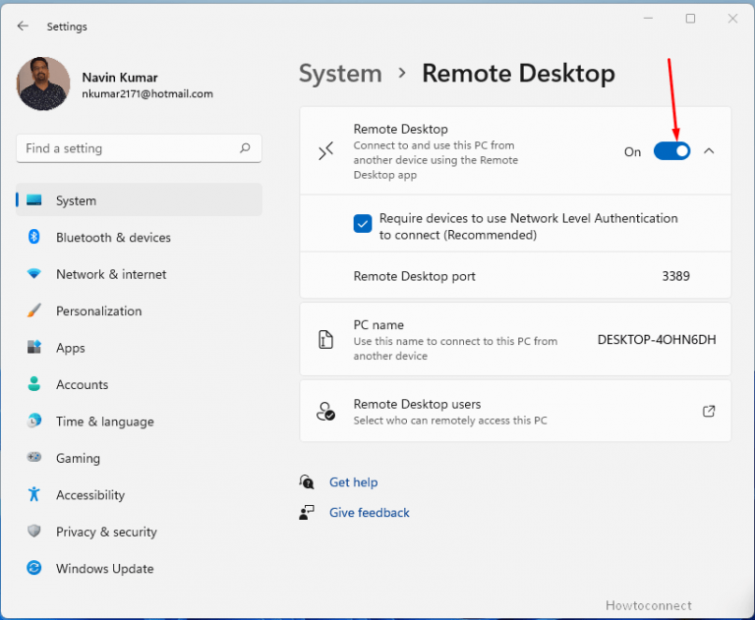Click the Apps grid icon

point(33,347)
